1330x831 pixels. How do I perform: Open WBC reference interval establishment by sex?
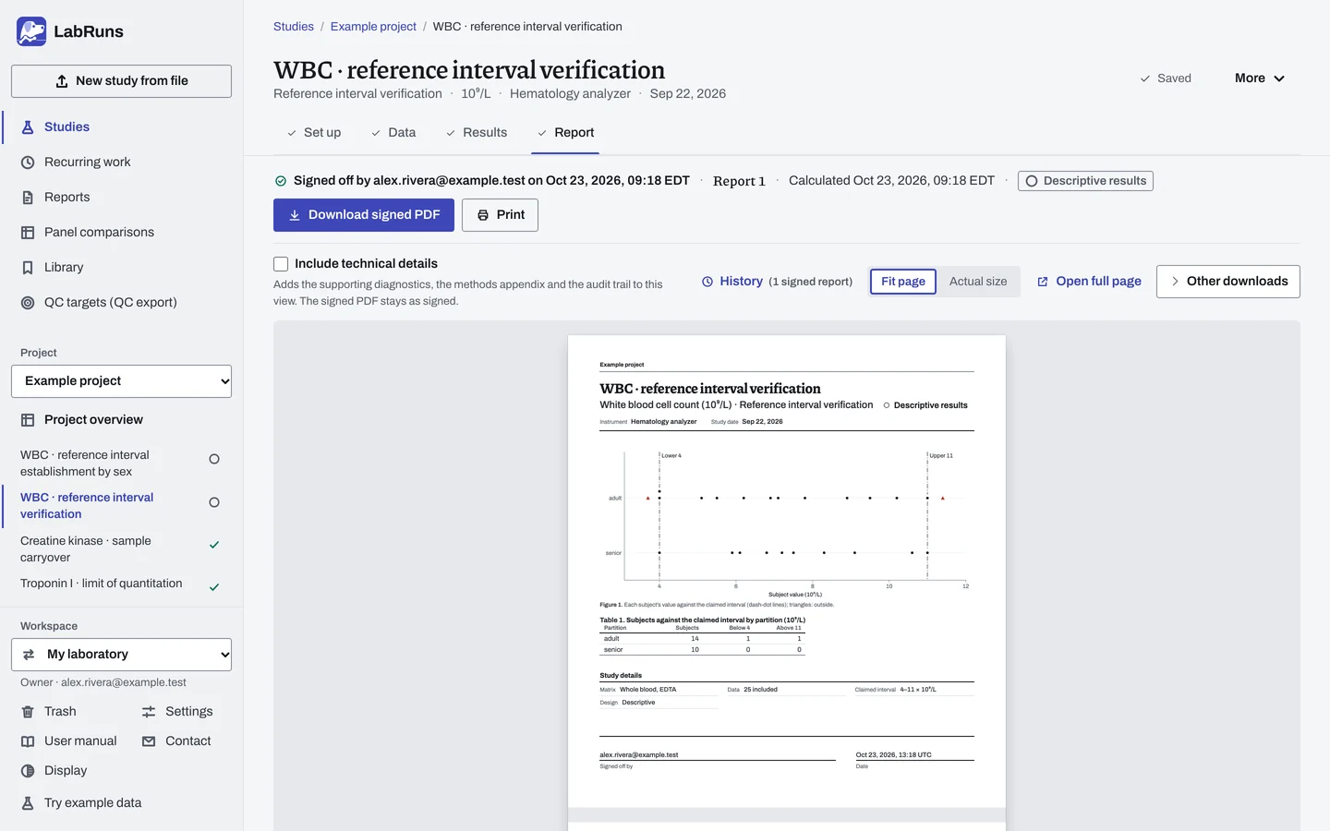click(x=121, y=464)
